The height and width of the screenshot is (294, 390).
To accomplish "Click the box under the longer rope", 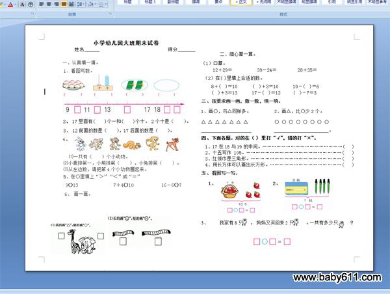I will (158, 241).
